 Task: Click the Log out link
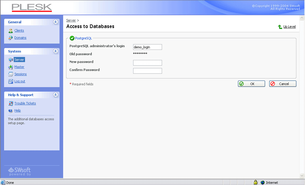(20, 81)
